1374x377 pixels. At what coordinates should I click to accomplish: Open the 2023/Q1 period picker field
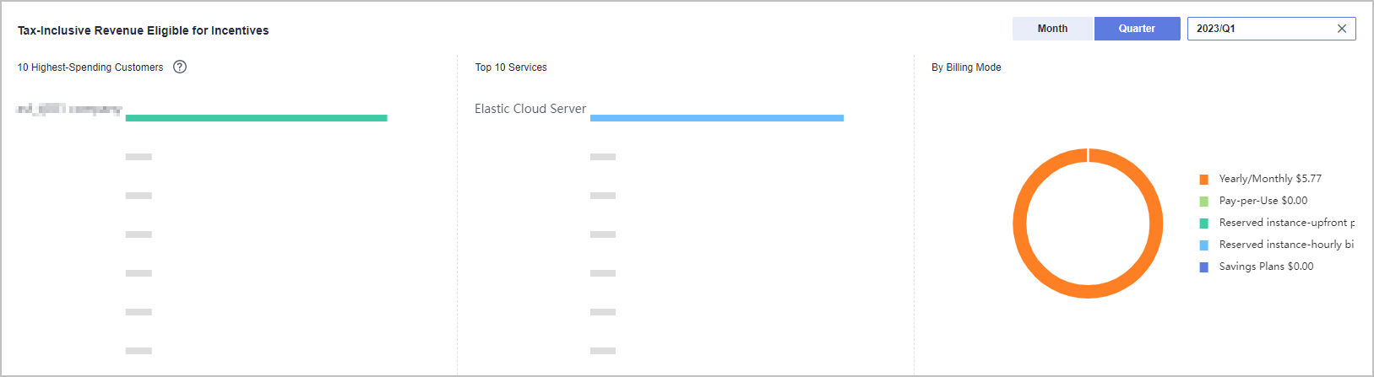point(1258,29)
